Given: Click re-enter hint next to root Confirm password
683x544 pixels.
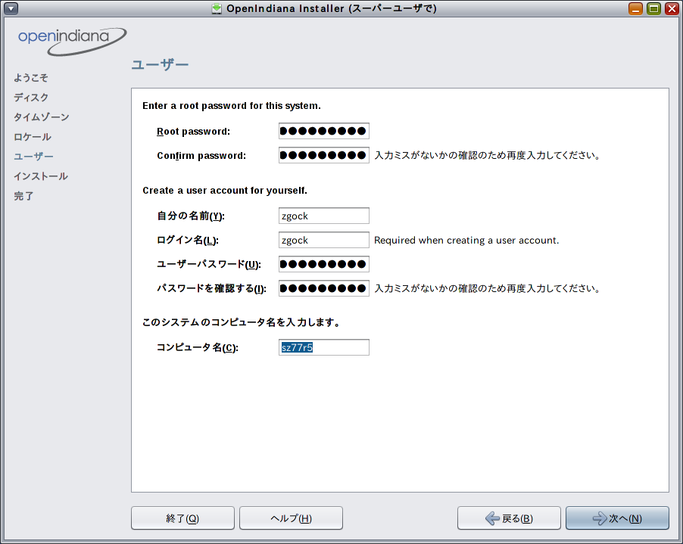Looking at the screenshot, I should 488,155.
